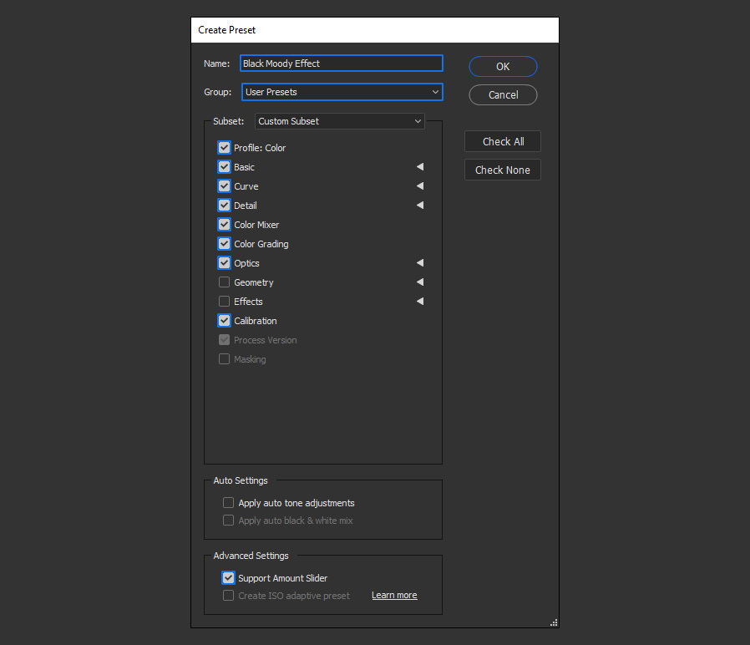Click the Apply auto tone adjustments label
This screenshot has width=750, height=645.
(x=296, y=503)
